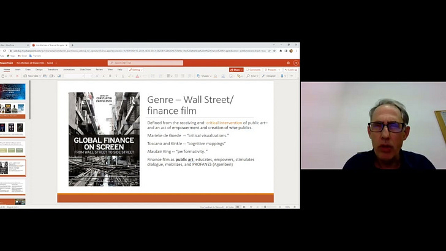Click the New Slide button
The width and height of the screenshot is (446, 251).
point(31,76)
